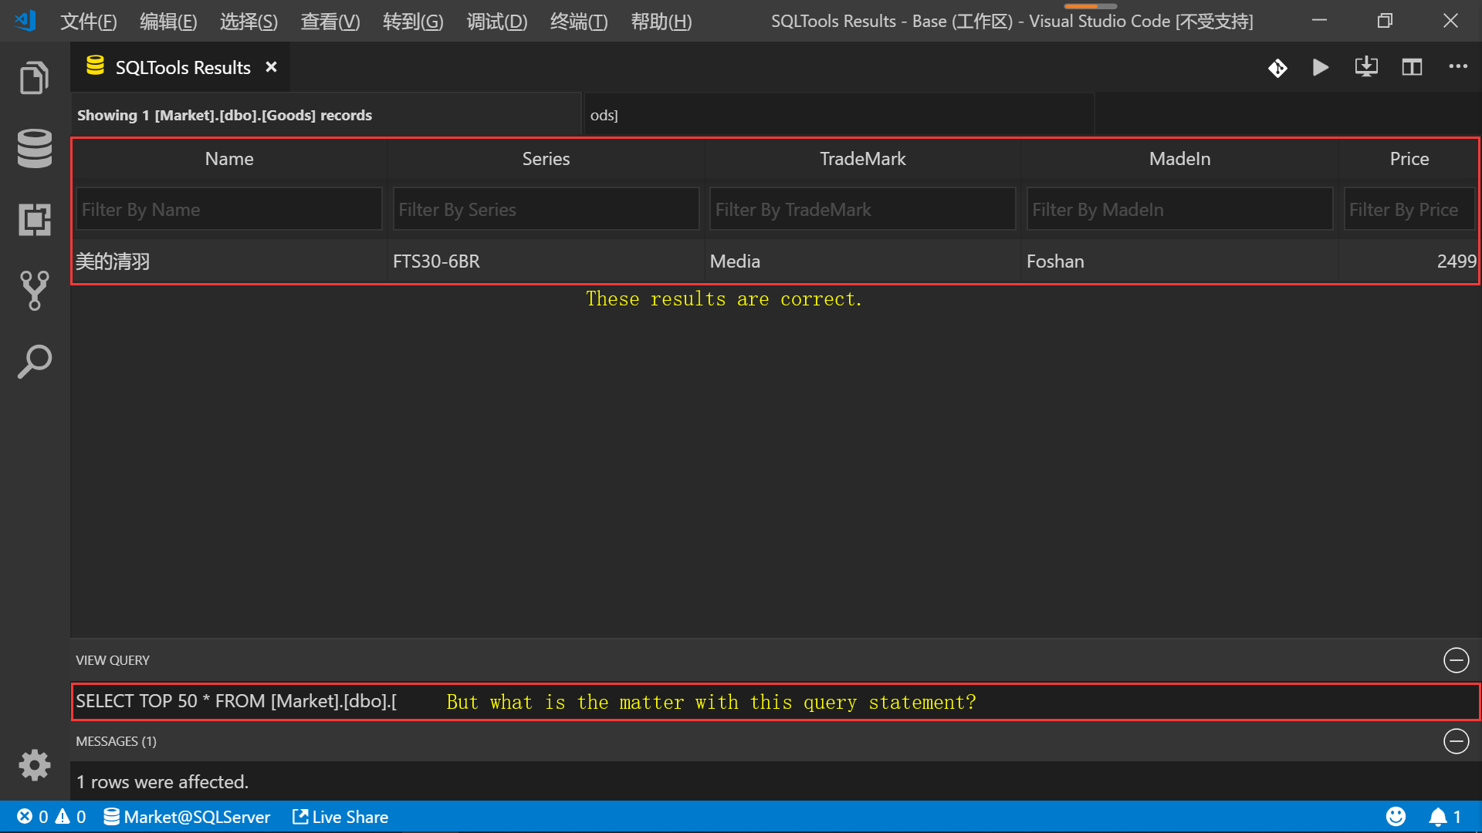Focus the Filter By Series field
The height and width of the screenshot is (833, 1482).
(x=546, y=209)
